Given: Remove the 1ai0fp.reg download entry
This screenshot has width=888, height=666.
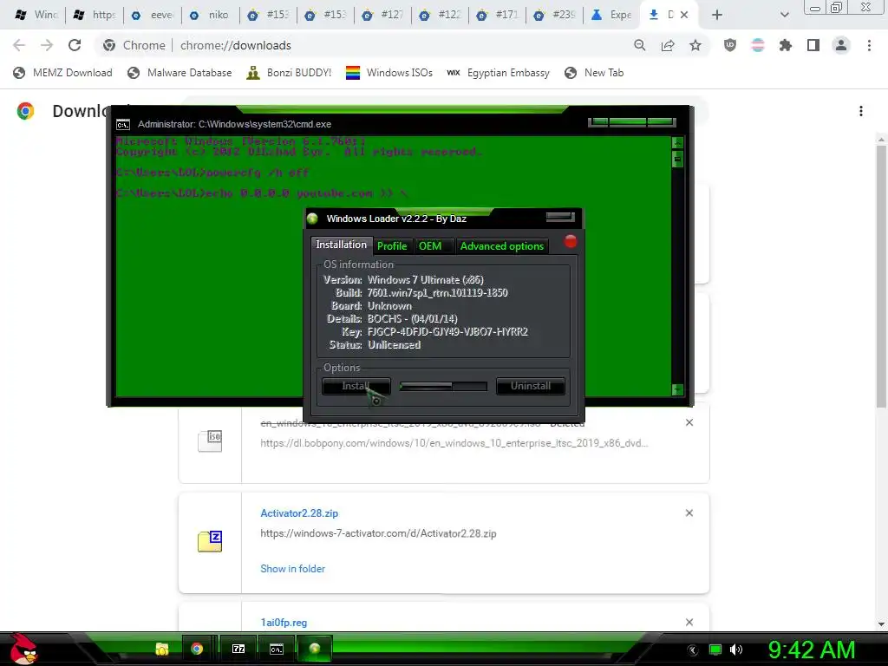Looking at the screenshot, I should tap(689, 622).
